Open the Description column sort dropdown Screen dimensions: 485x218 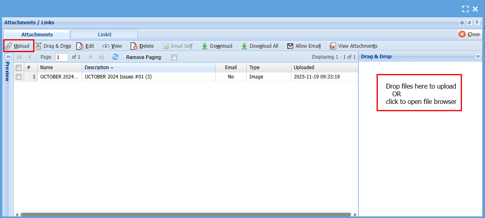(x=112, y=68)
